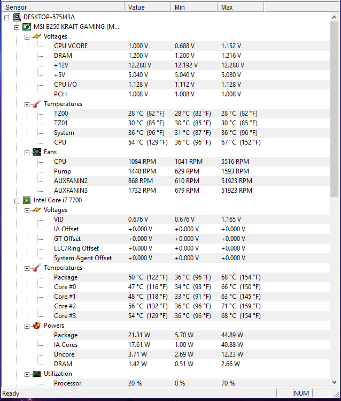Collapse the Intel Core i7 7700 node
Viewport: 341px width, 401px height.
click(17, 201)
